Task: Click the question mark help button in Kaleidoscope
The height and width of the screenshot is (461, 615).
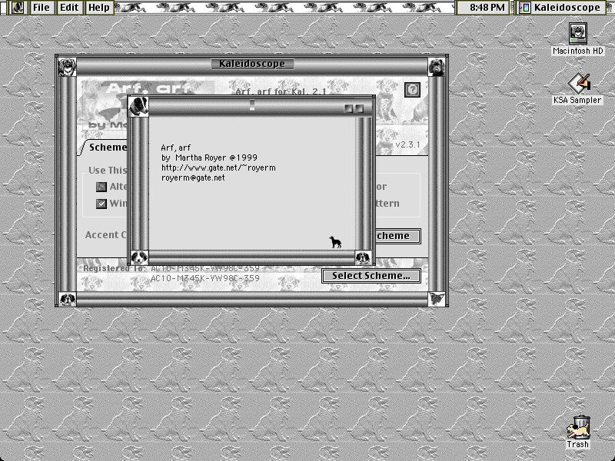Action: point(412,90)
